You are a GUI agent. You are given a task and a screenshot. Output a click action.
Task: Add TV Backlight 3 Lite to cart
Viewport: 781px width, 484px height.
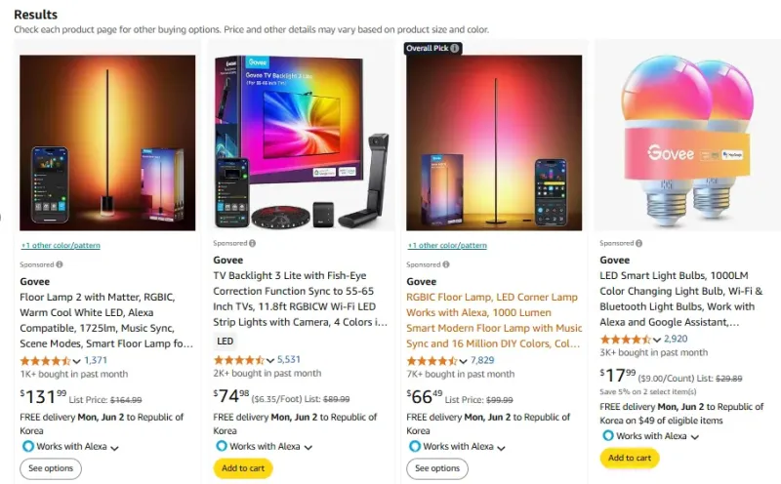pos(242,468)
